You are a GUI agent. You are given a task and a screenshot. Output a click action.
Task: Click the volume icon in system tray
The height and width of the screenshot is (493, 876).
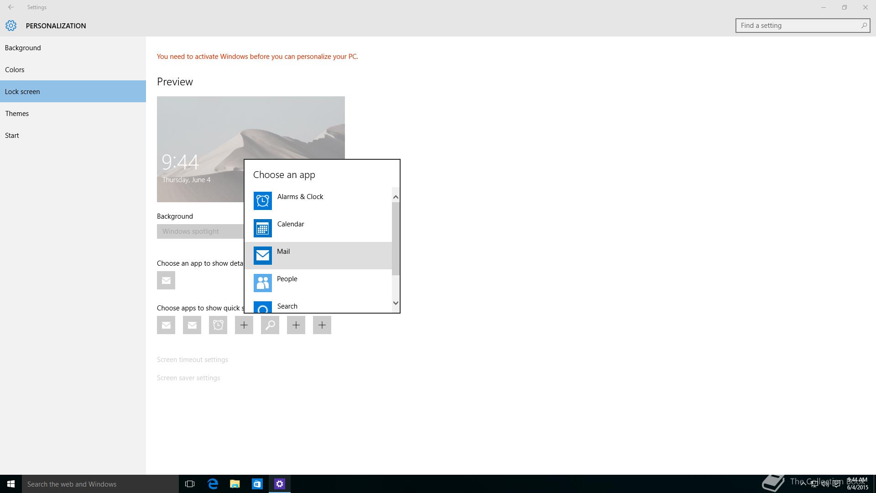click(825, 484)
